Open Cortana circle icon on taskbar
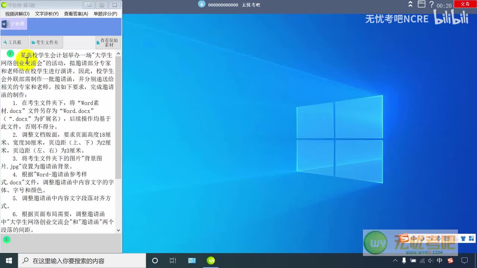This screenshot has width=477, height=268. pos(155,261)
